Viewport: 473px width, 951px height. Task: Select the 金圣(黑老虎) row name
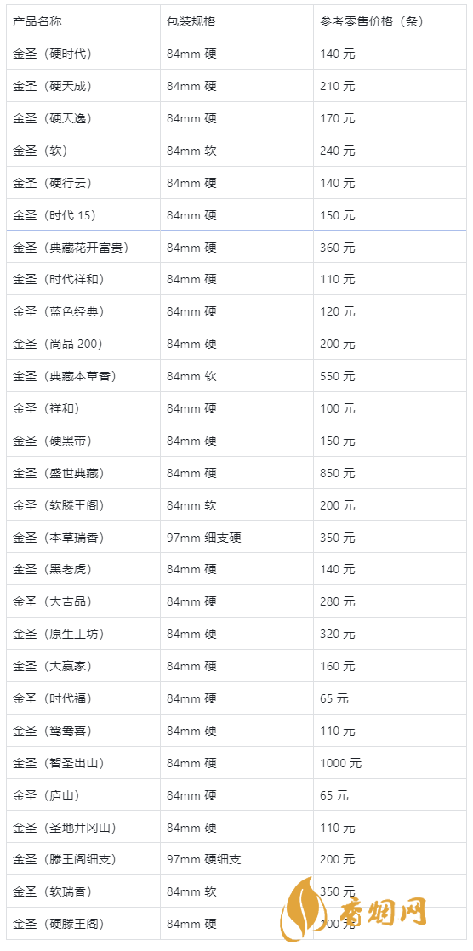pos(52,570)
